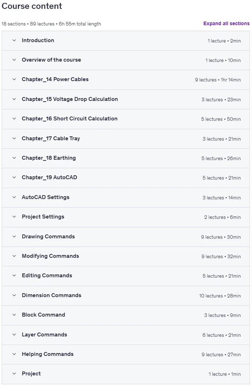
Task: Click the 9 lectures • 1hr 14min label
Action: point(218,80)
